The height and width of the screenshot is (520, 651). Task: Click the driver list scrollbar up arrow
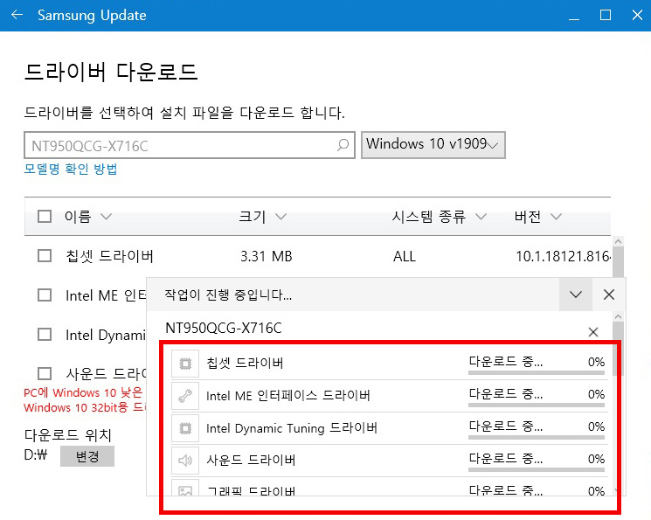click(x=618, y=241)
